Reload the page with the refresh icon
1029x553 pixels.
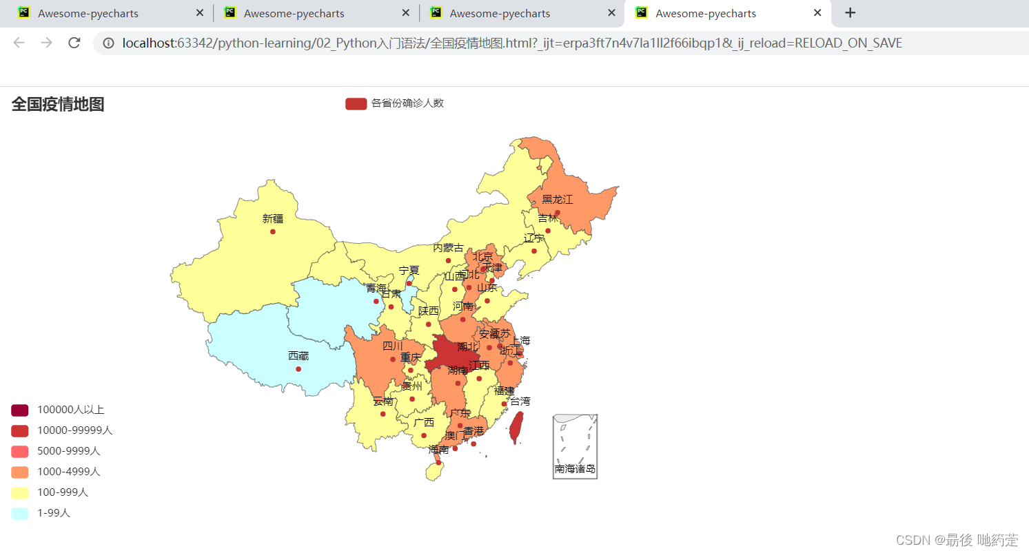click(x=74, y=43)
